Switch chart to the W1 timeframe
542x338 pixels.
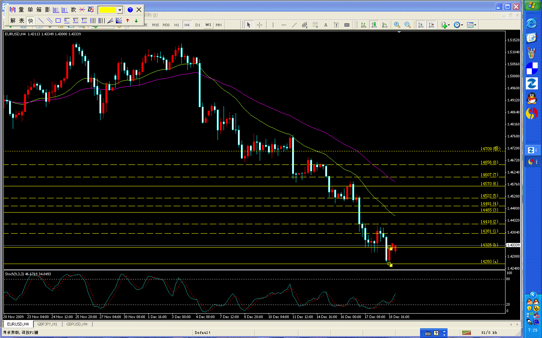pos(208,25)
